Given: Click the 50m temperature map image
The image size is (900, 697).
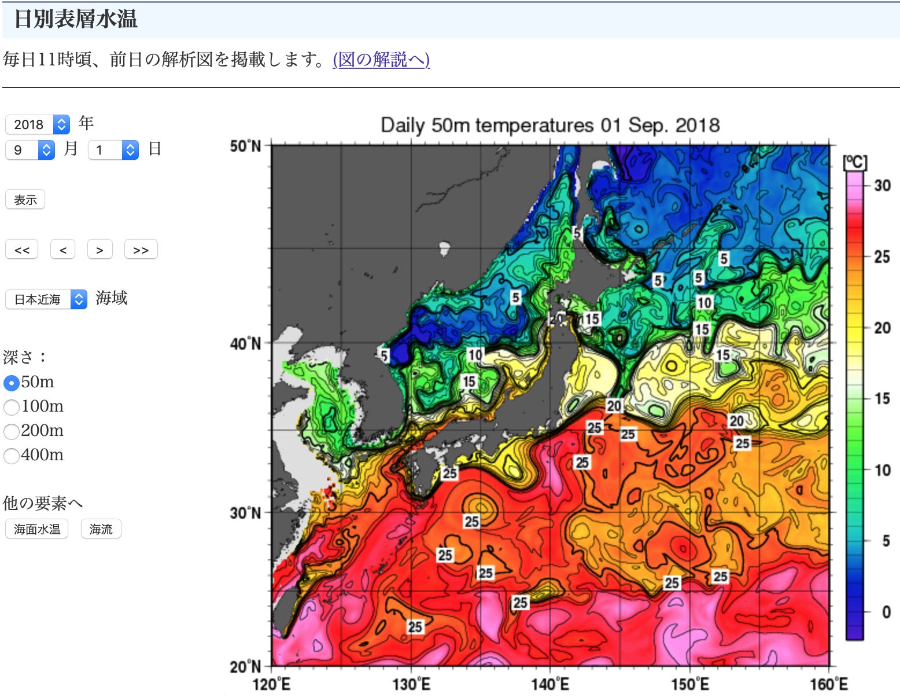Looking at the screenshot, I should click(549, 405).
